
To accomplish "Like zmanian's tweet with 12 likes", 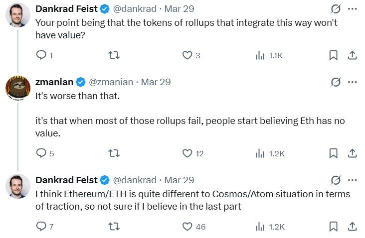I will click(187, 153).
